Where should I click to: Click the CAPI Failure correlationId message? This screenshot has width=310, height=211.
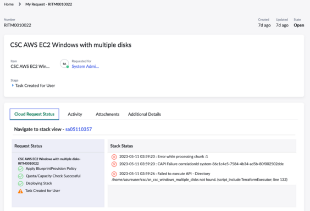(202, 164)
